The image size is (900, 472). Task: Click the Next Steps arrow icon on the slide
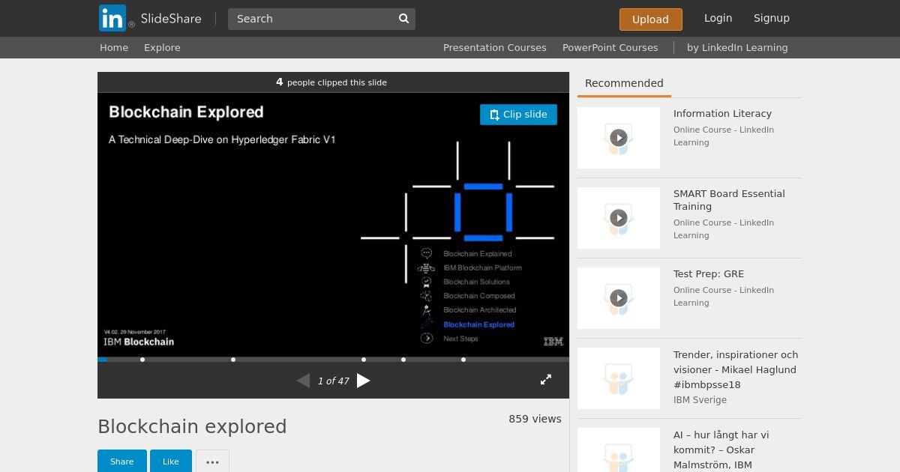click(x=427, y=339)
